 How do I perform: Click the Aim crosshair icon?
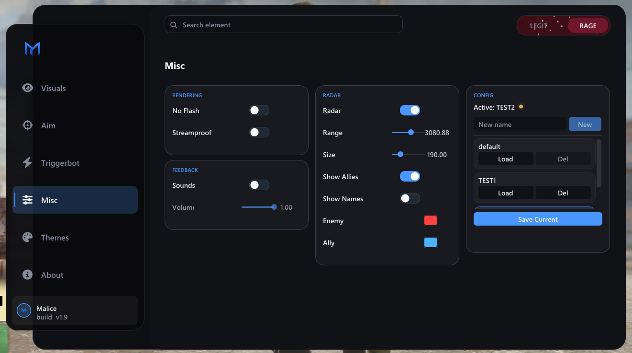[x=28, y=125]
